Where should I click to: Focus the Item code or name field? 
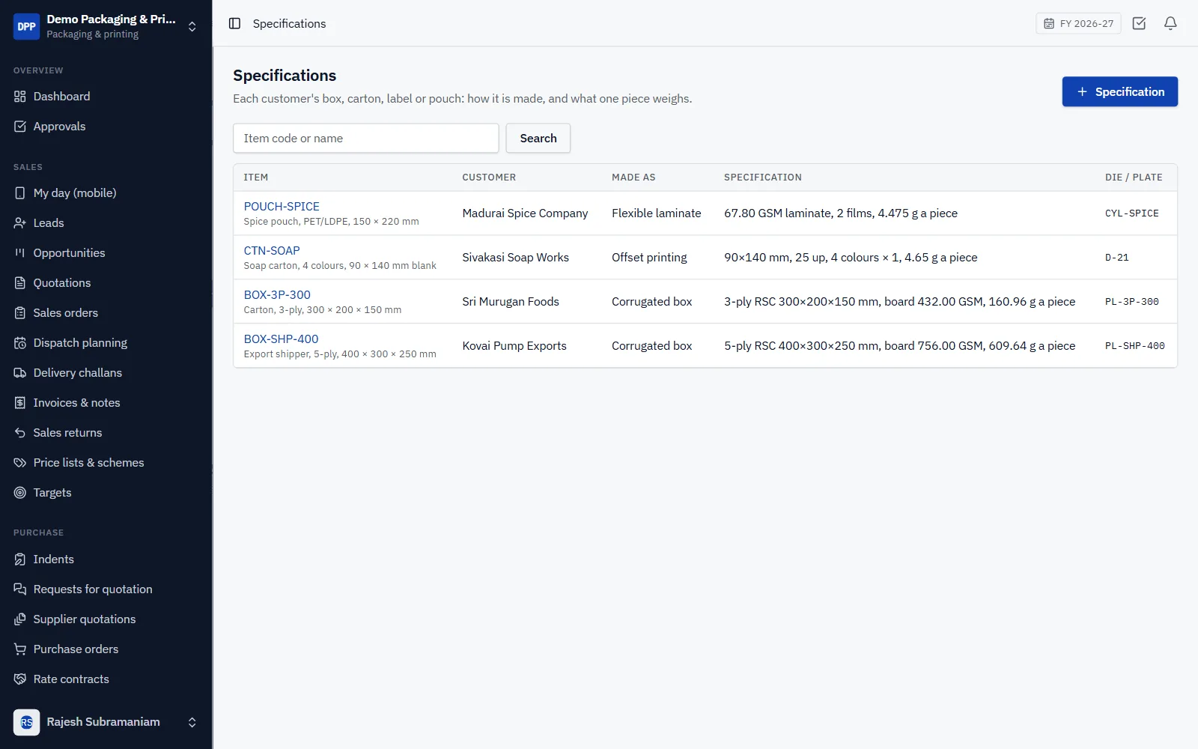365,139
